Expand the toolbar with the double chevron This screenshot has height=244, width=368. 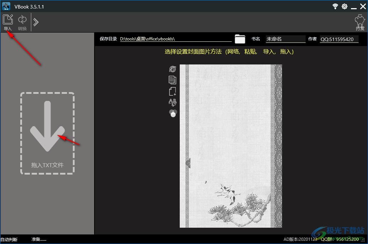36,21
